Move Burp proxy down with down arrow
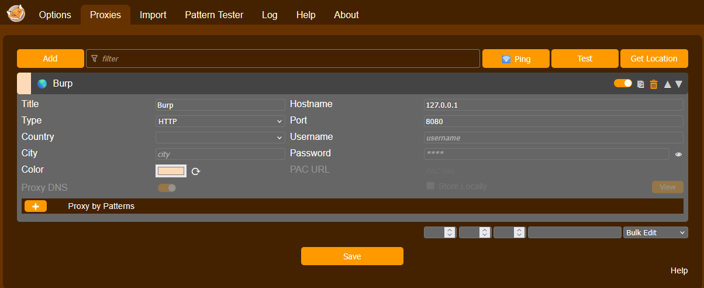Viewport: 704px width, 288px height. pyautogui.click(x=679, y=84)
